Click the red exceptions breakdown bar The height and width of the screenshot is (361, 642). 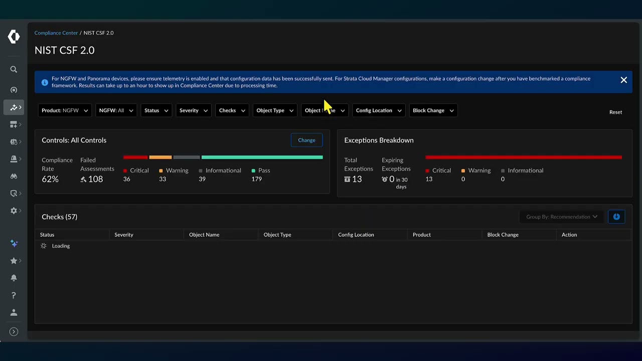(x=524, y=157)
